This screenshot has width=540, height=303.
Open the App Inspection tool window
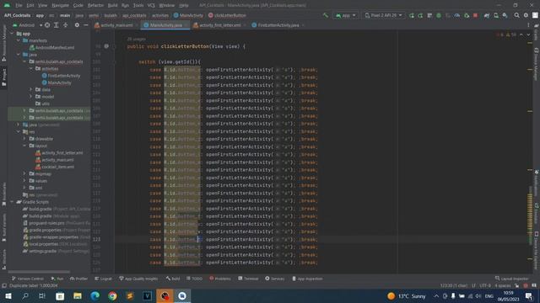[307, 279]
